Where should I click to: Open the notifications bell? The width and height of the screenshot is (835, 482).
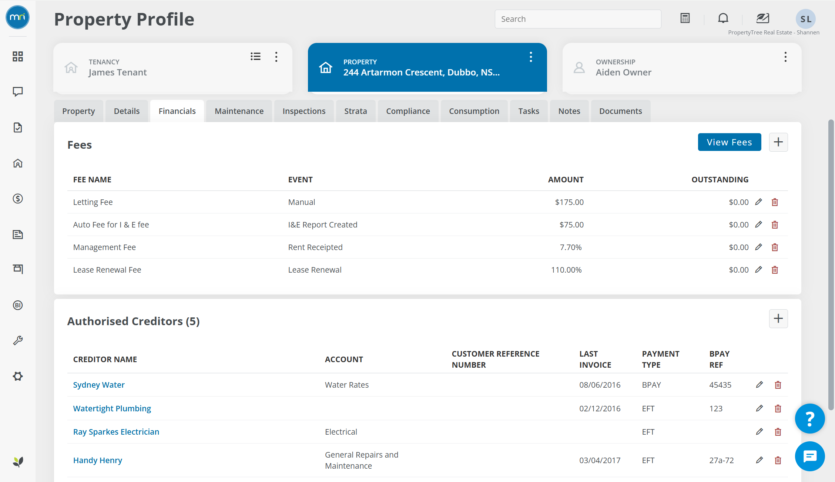click(x=723, y=18)
